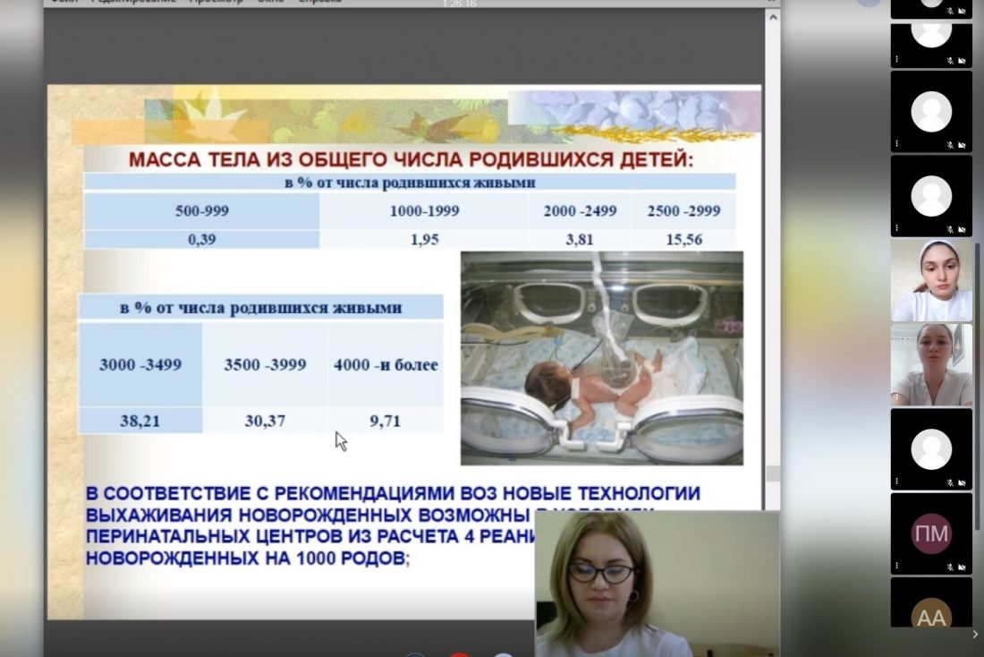The height and width of the screenshot is (657, 984).
Task: Click muted mic icon on tile above headscarf video
Action: [x=950, y=229]
